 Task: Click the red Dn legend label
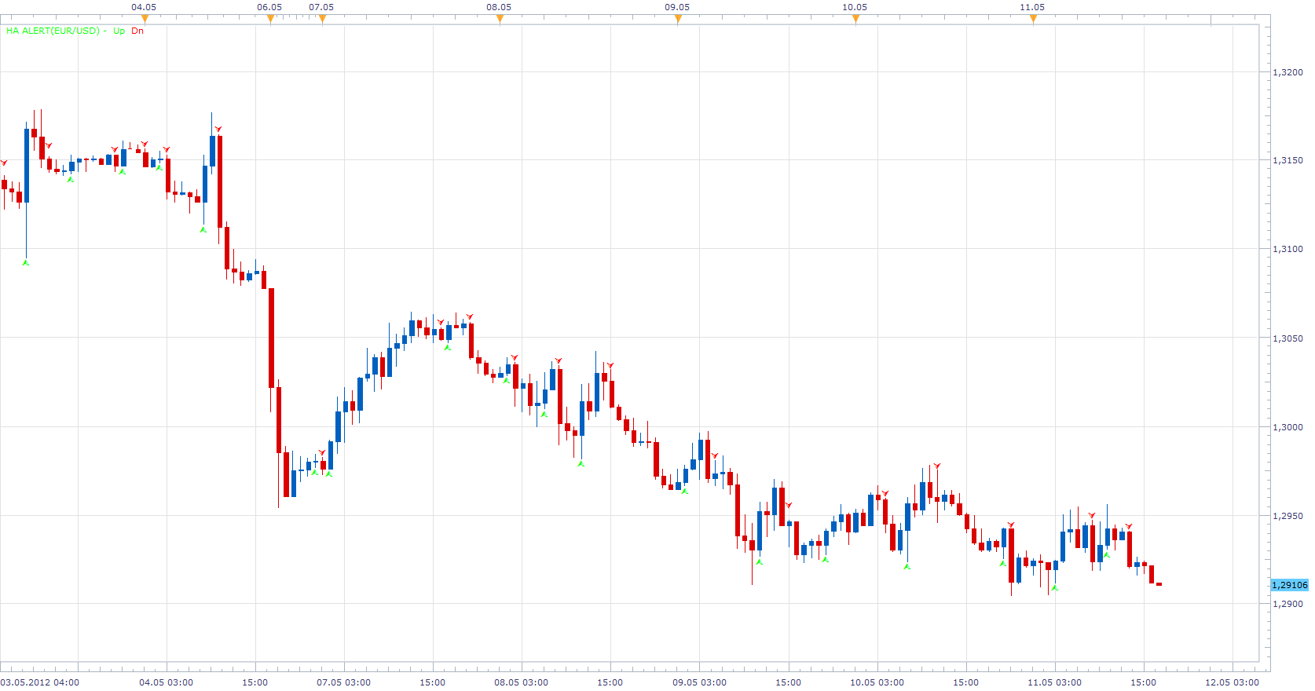[137, 31]
